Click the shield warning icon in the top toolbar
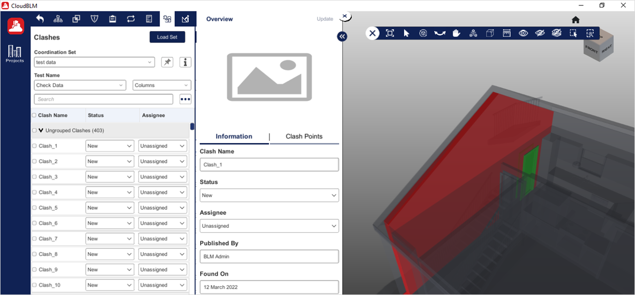The image size is (635, 295). [94, 19]
